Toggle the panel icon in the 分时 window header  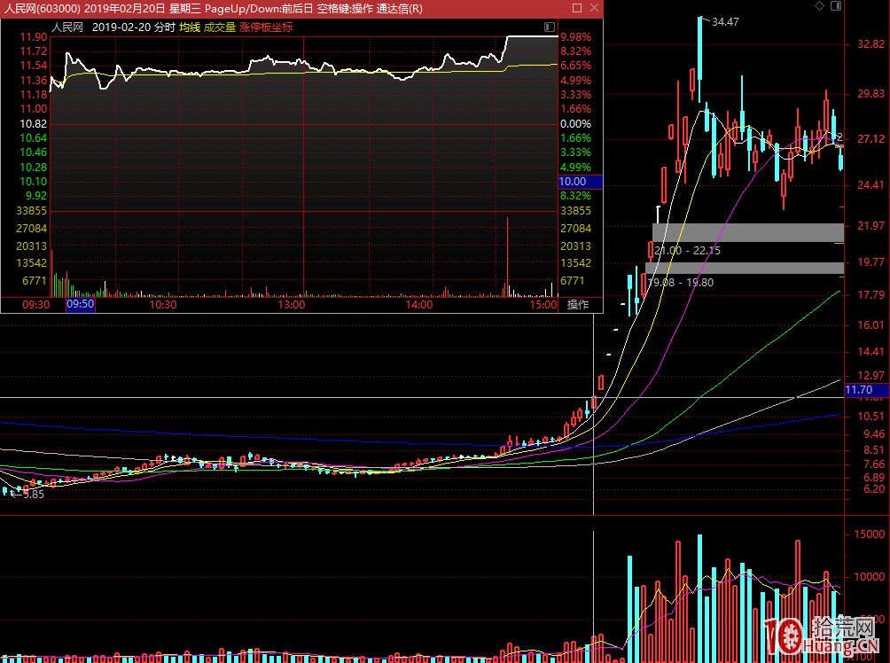coord(549,27)
